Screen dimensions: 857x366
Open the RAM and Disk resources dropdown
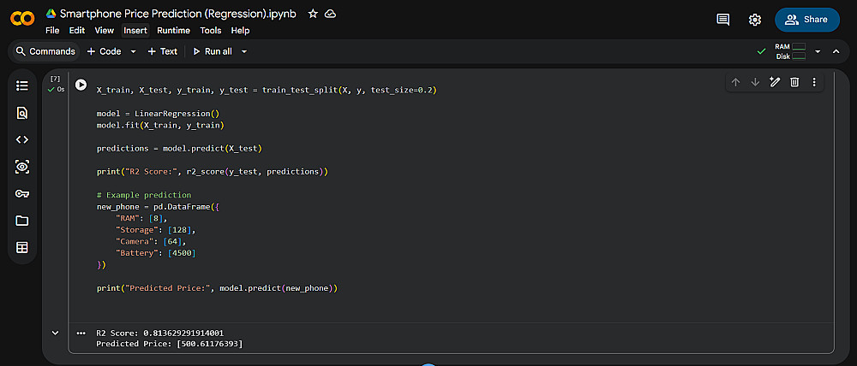pyautogui.click(x=818, y=51)
